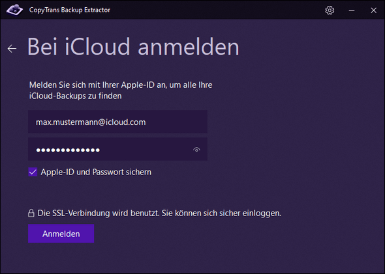Close the CopyTrans Backup Extractor window
Viewport: 385px width, 274px height.
pyautogui.click(x=373, y=10)
